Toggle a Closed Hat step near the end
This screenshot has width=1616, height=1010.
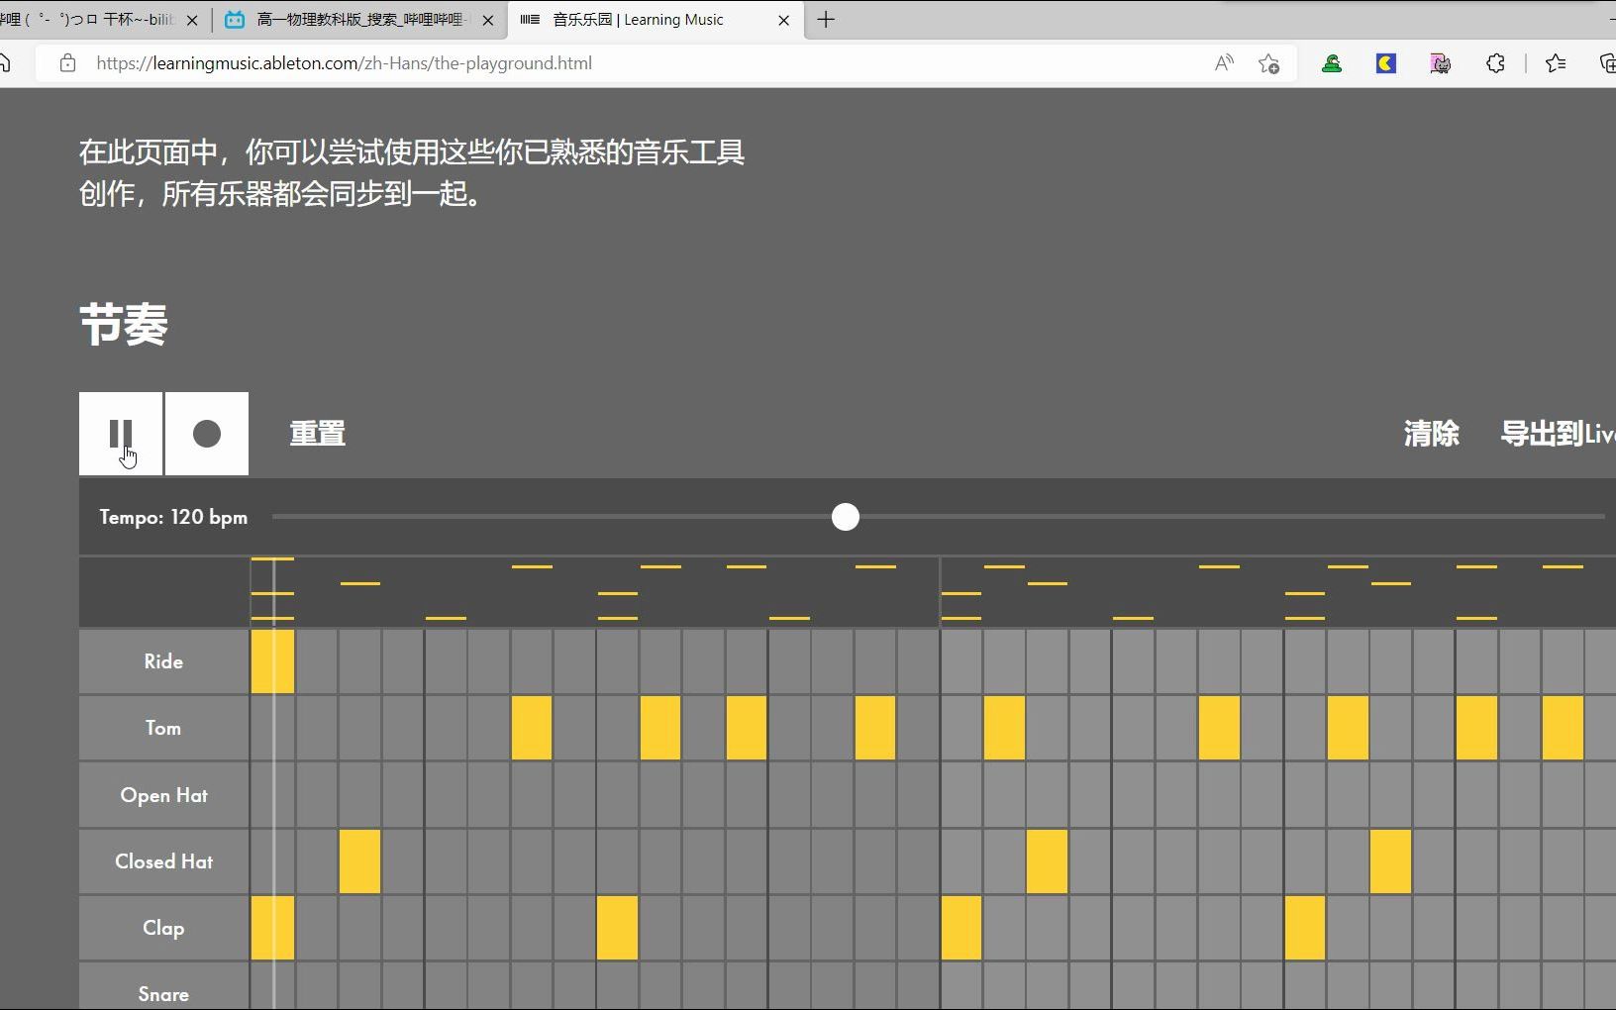point(1389,861)
